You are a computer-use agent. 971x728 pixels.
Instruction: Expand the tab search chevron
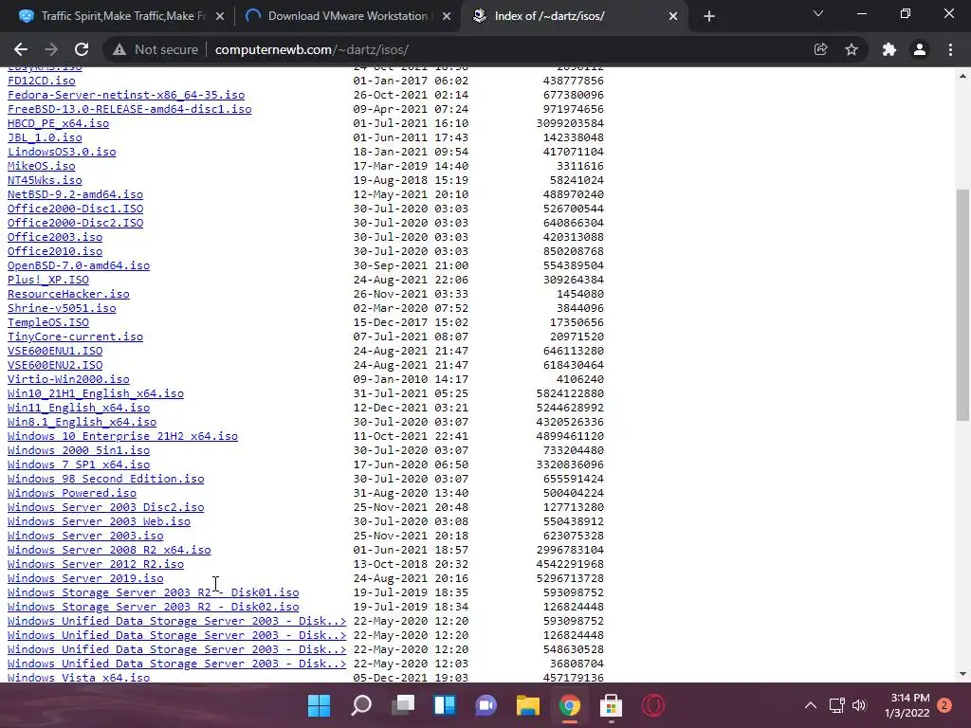click(818, 13)
